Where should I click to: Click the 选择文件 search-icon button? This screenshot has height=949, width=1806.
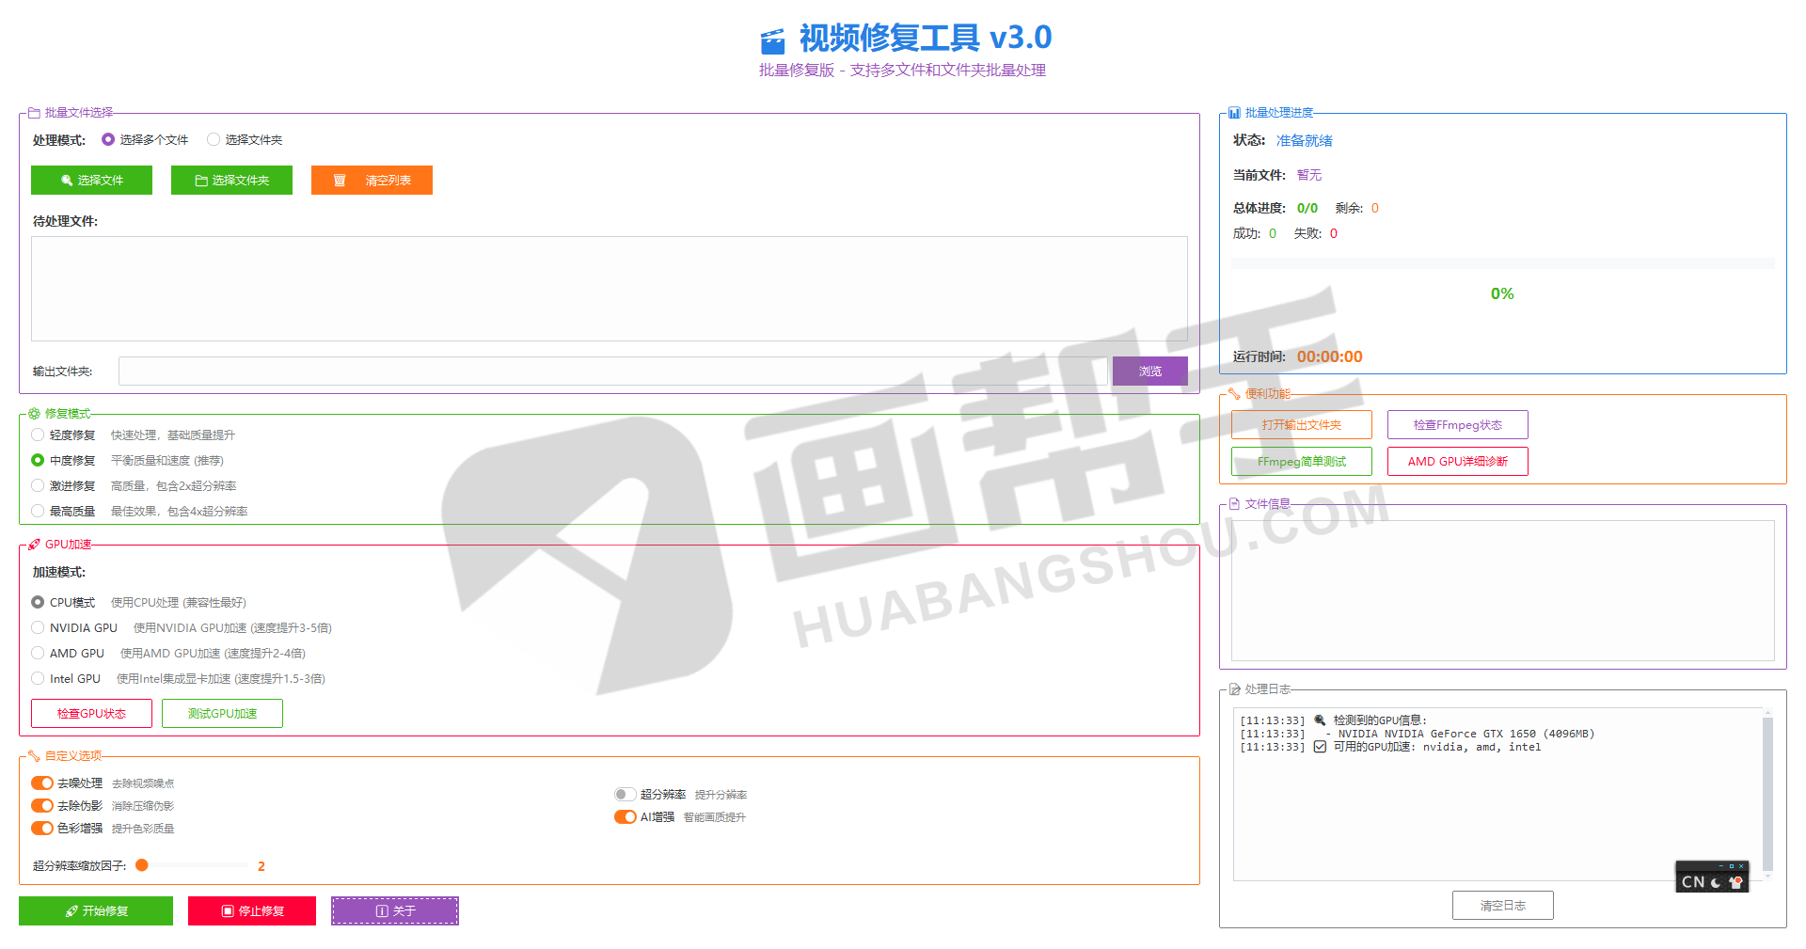[91, 181]
